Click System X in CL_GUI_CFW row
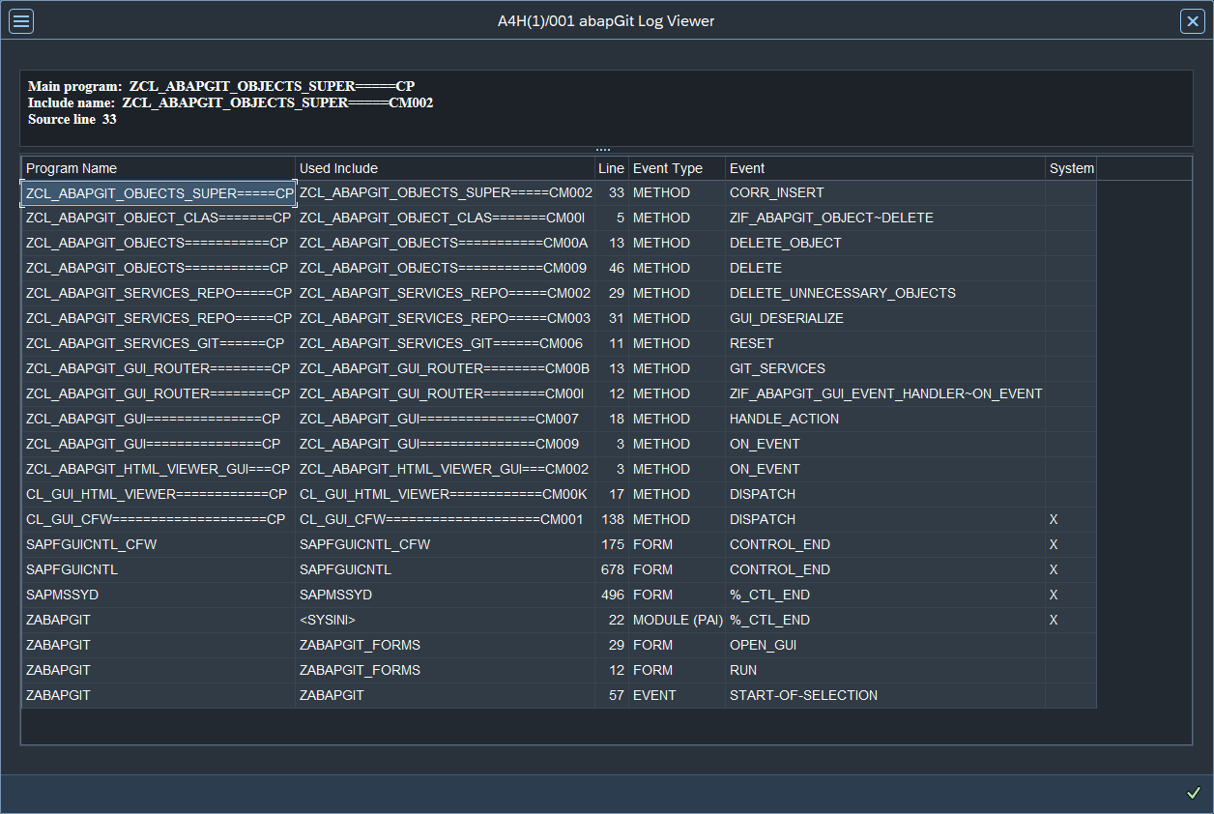 1071,519
